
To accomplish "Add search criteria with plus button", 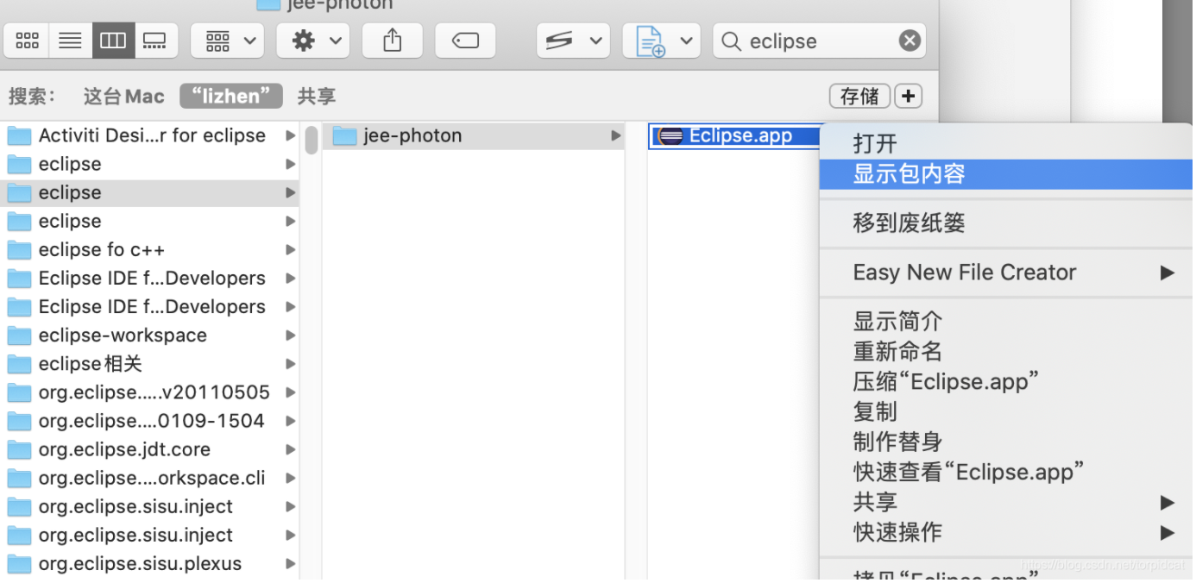I will (x=908, y=96).
